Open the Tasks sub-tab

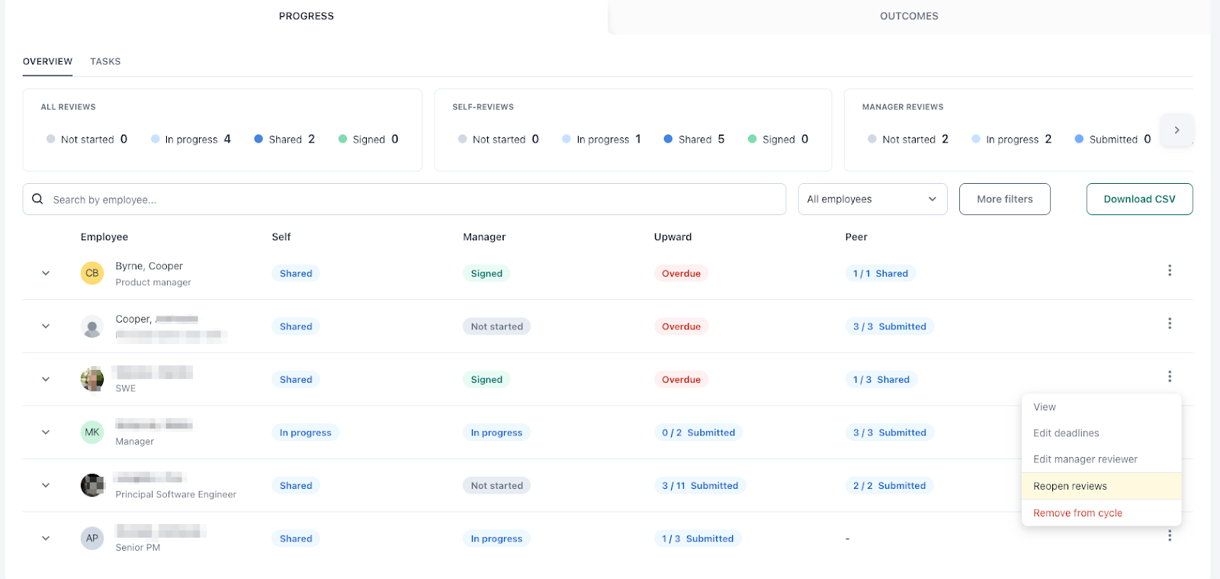tap(105, 61)
